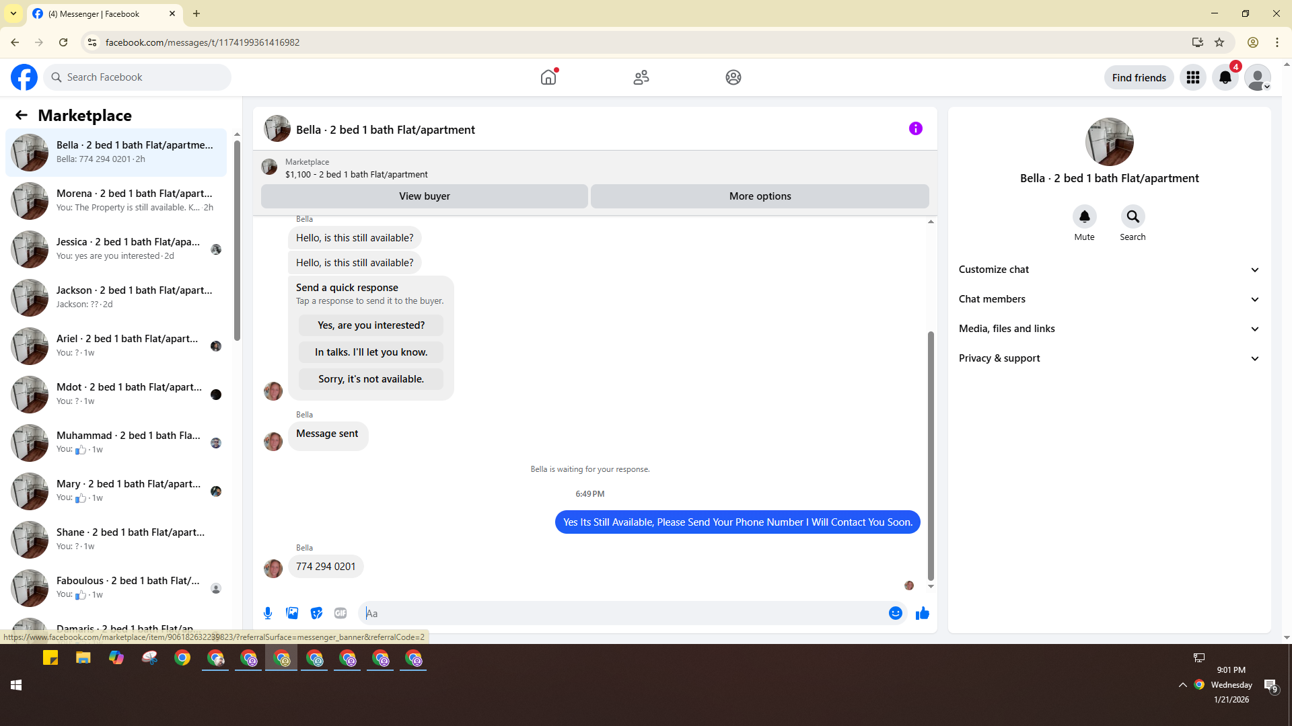Click the voice clip microphone icon

click(x=268, y=613)
